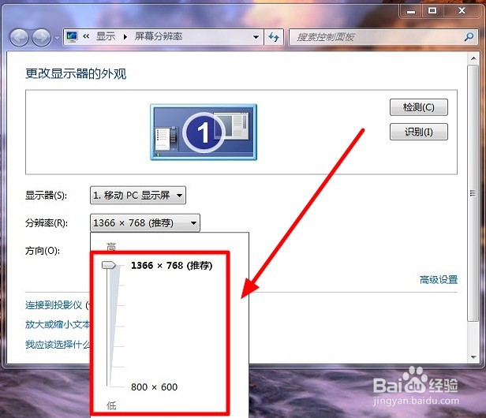Screen dimensions: 486x418
Task: Close the screen resolution window
Action: pos(462,11)
